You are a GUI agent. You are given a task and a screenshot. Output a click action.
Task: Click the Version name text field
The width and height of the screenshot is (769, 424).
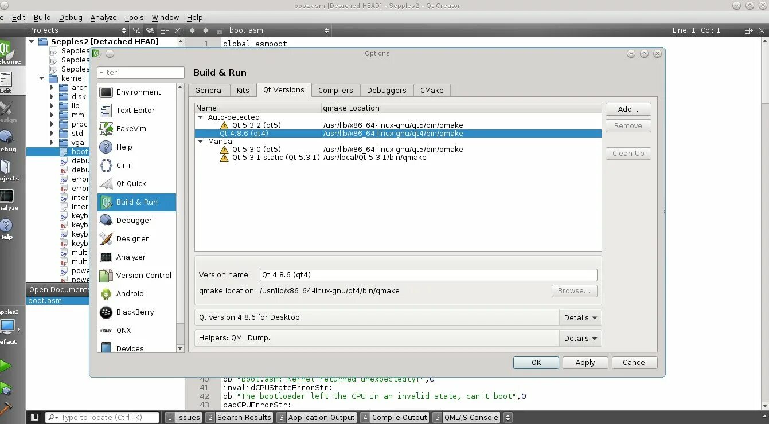(428, 275)
